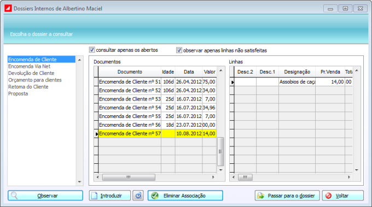Toggle 'consultar apenas os abertos' checkbox

pyautogui.click(x=92, y=50)
